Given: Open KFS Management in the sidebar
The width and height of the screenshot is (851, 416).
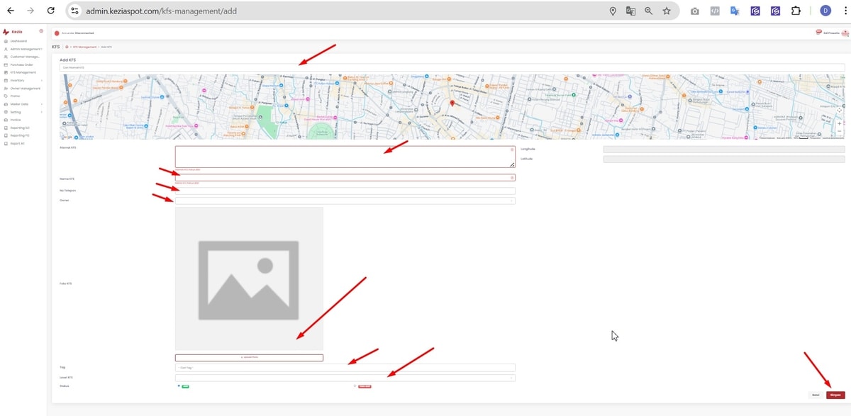Looking at the screenshot, I should pyautogui.click(x=23, y=72).
